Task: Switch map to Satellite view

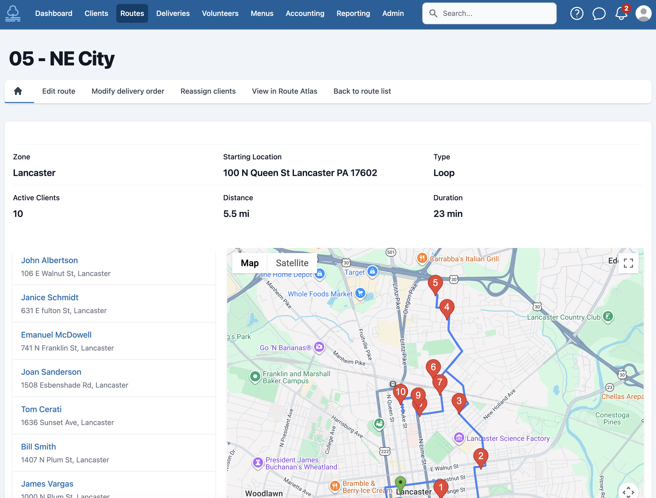Action: (x=292, y=263)
